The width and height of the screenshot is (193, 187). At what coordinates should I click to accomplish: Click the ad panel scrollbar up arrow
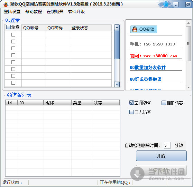click(x=189, y=23)
